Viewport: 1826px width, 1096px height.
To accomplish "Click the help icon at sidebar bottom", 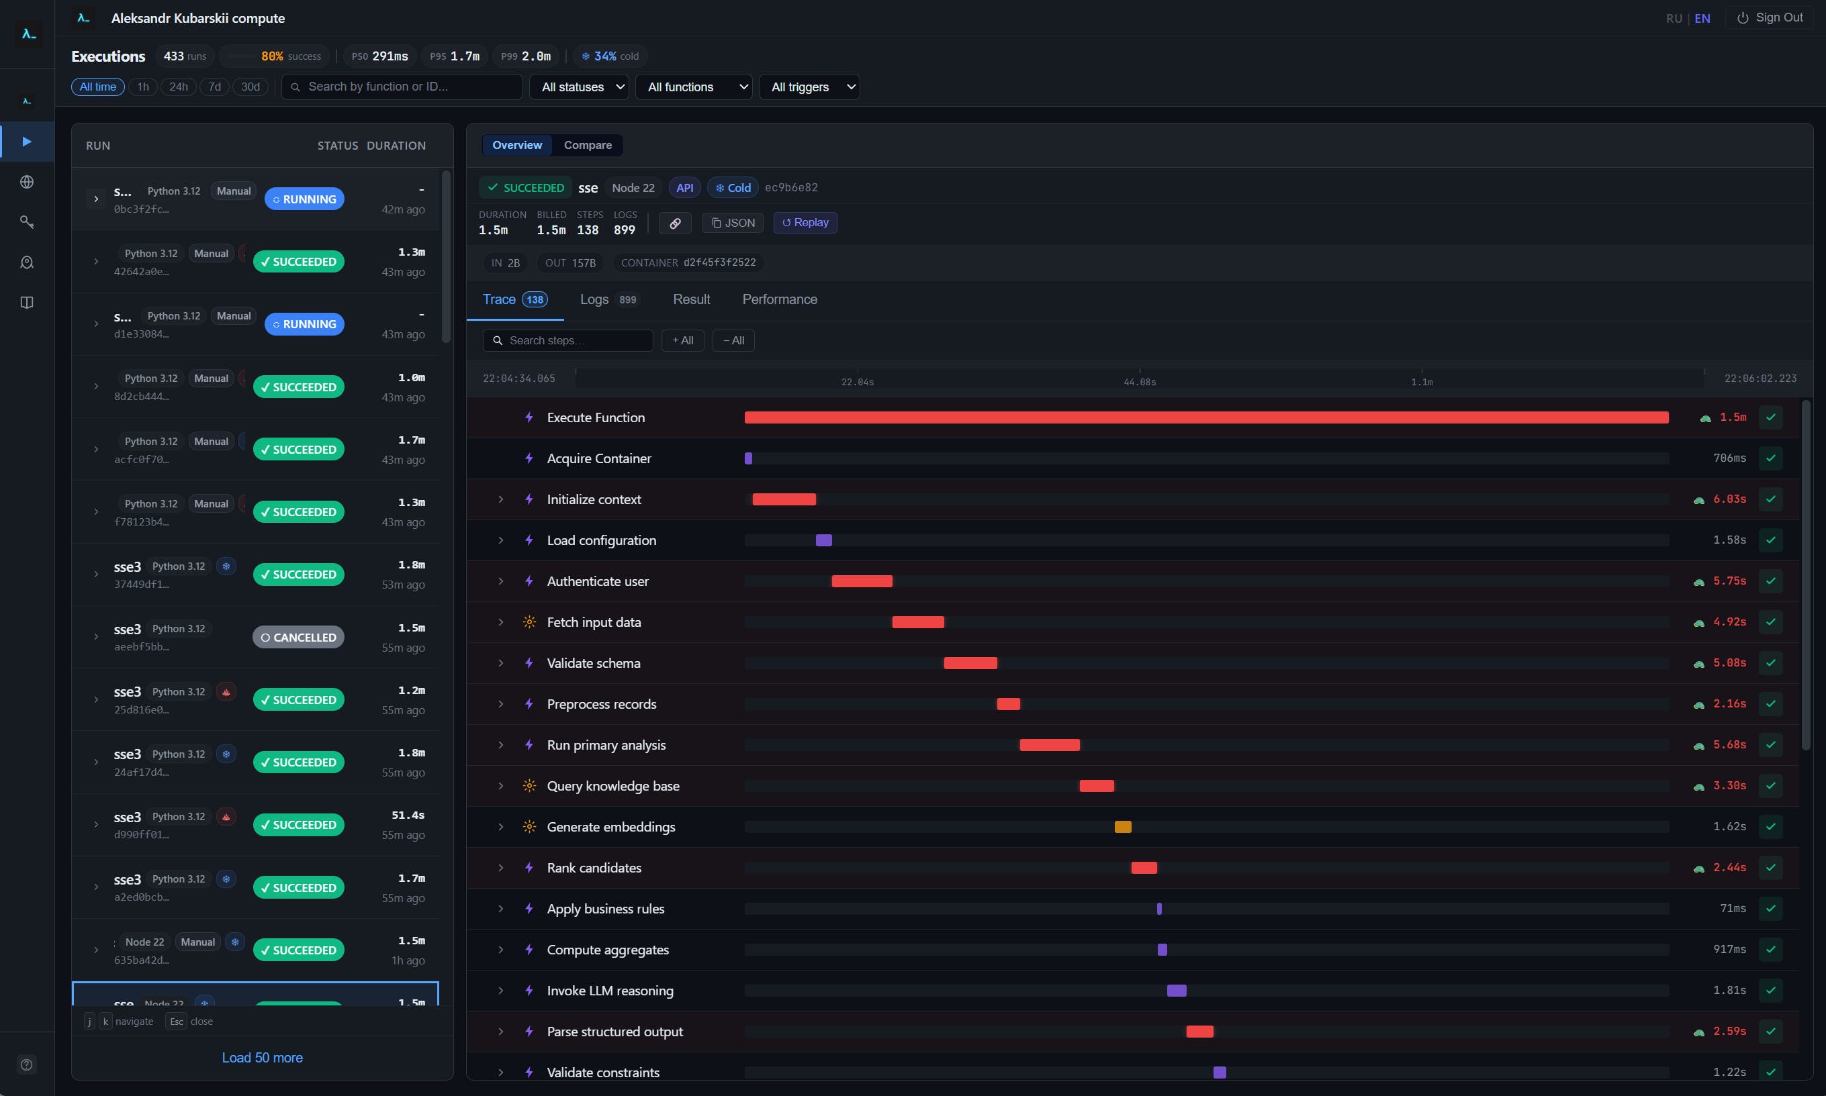I will (27, 1064).
